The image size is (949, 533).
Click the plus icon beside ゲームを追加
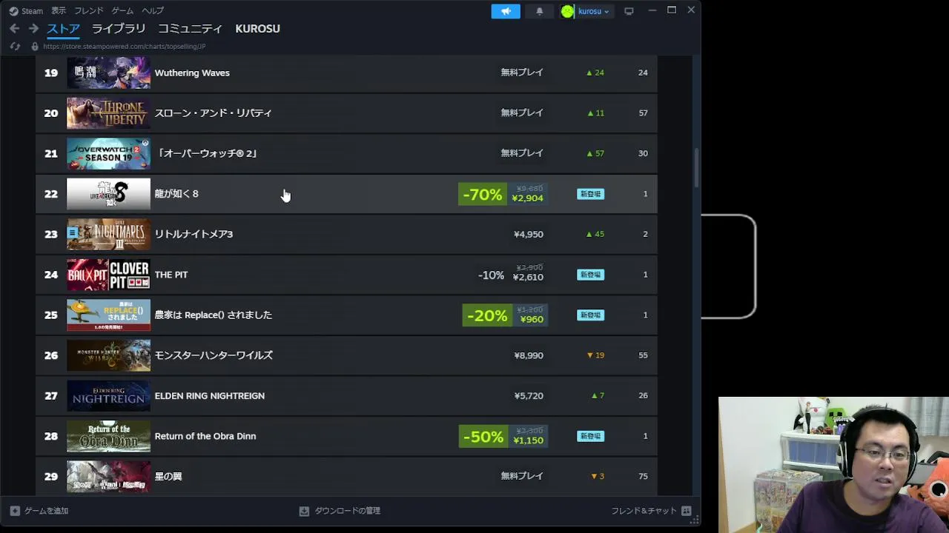15,511
